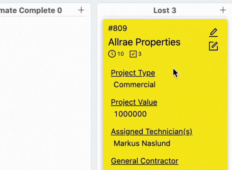This screenshot has height=170, width=232.
Task: Open card number #809
Action: point(118,28)
